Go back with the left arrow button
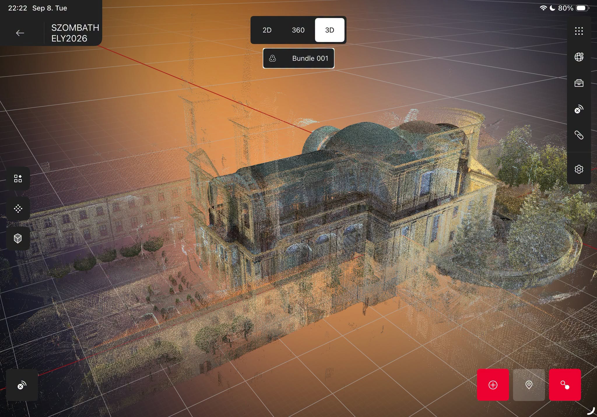This screenshot has width=597, height=417. (20, 33)
